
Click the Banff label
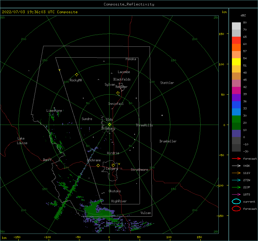[47, 160]
